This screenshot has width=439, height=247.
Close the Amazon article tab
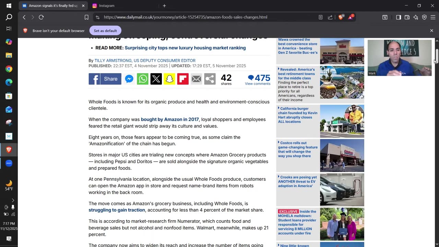tap(83, 6)
